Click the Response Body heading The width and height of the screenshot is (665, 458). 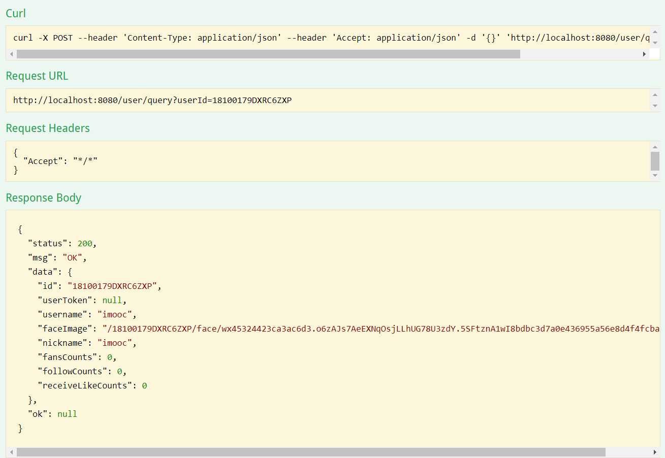pos(43,198)
